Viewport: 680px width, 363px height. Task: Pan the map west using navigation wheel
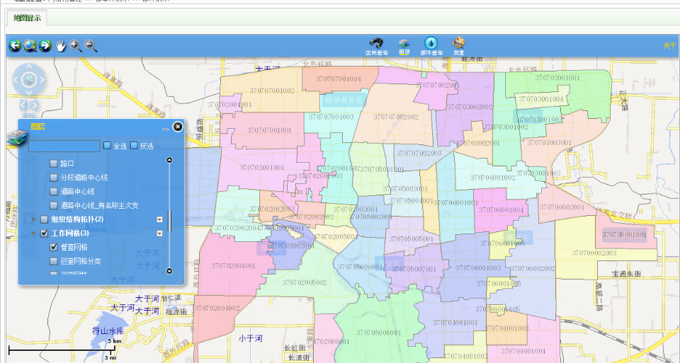click(x=16, y=80)
